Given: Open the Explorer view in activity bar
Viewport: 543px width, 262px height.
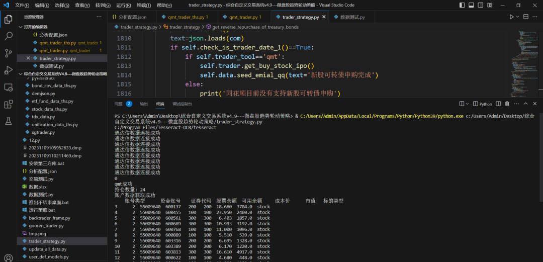Looking at the screenshot, I should pos(9,20).
